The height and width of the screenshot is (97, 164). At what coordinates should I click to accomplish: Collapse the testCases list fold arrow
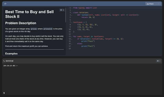click(72, 22)
